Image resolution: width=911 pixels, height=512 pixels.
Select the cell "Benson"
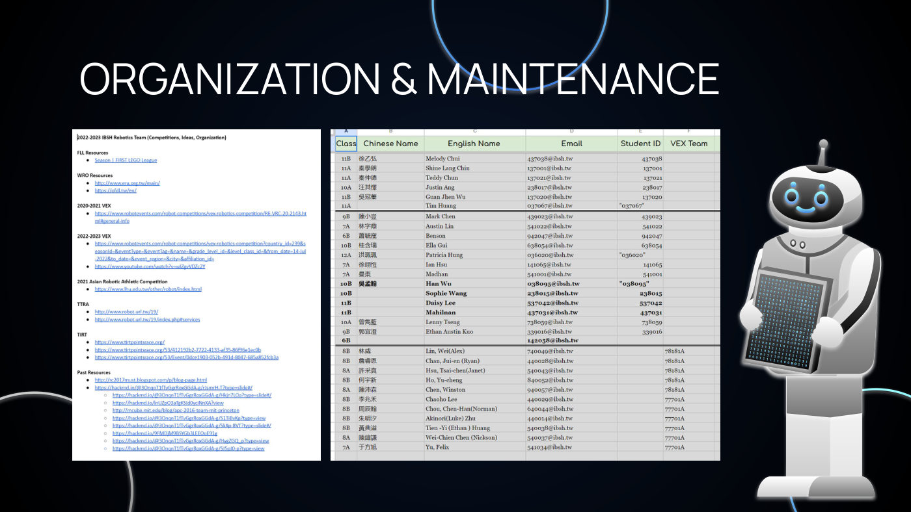click(x=474, y=236)
